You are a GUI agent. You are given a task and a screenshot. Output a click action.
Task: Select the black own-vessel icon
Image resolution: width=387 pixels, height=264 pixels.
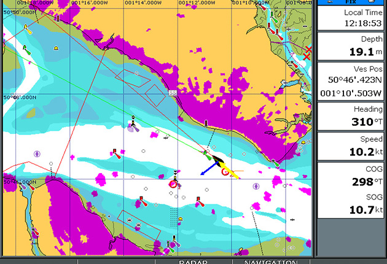click(x=217, y=160)
